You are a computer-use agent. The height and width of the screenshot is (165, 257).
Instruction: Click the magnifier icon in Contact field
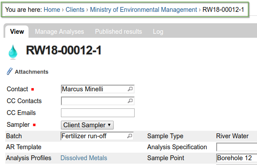tap(130, 89)
